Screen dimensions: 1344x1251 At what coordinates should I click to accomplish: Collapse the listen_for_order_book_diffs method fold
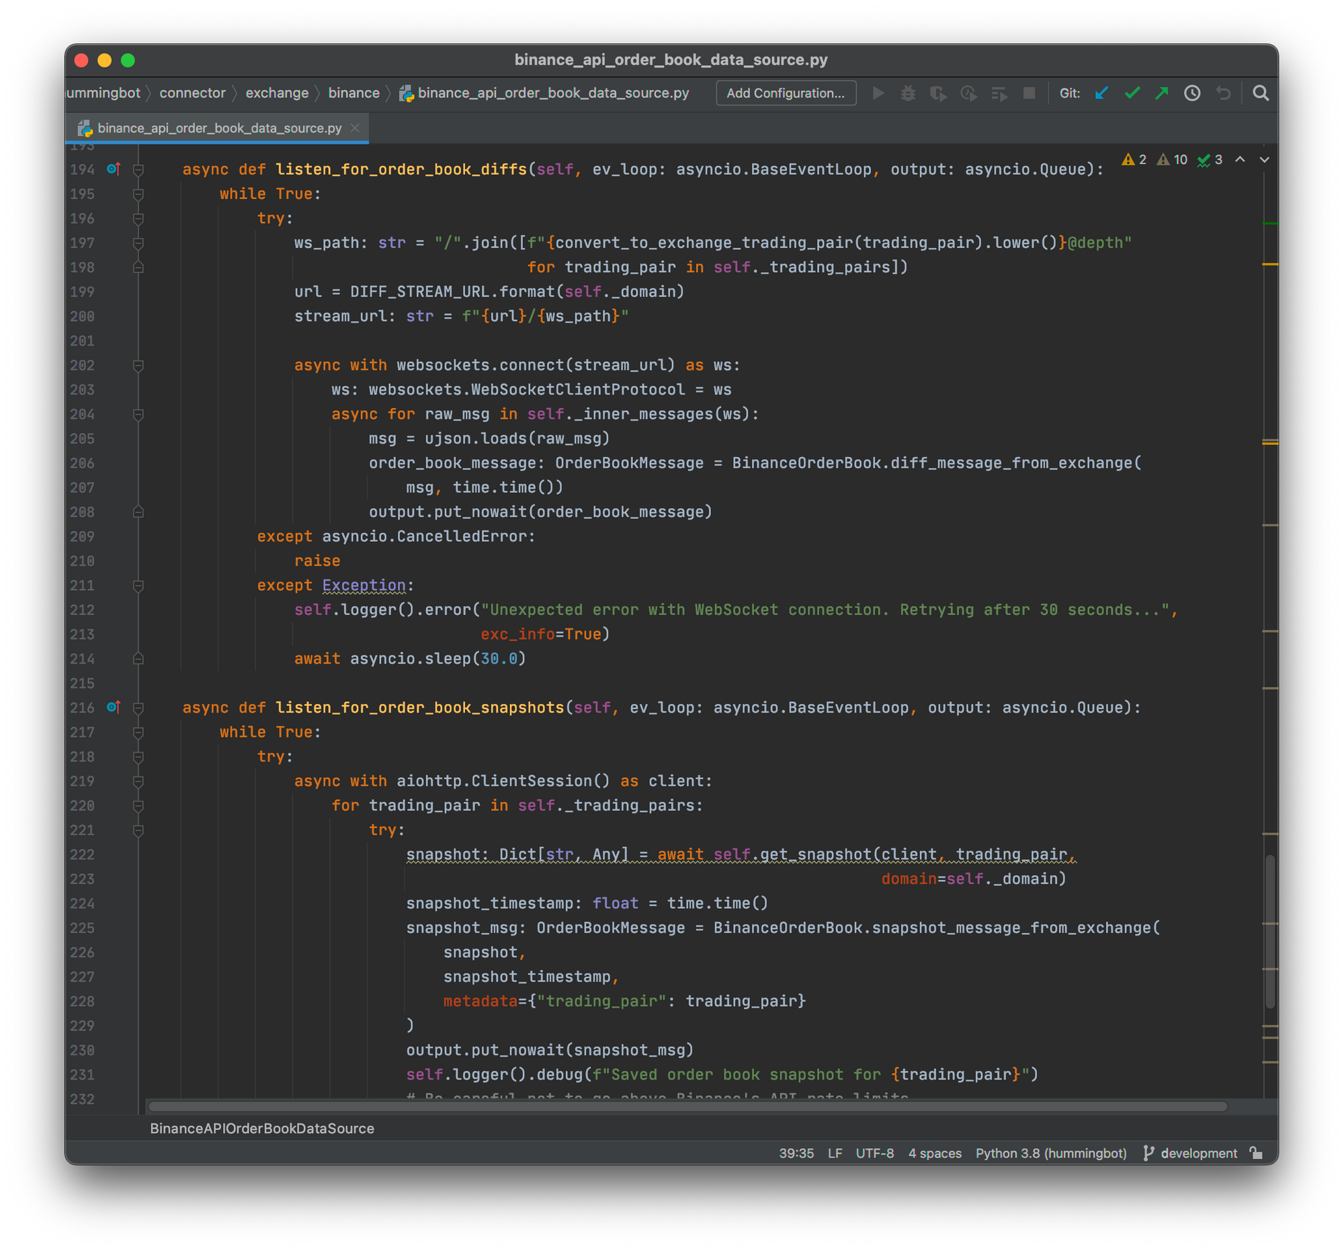click(138, 169)
